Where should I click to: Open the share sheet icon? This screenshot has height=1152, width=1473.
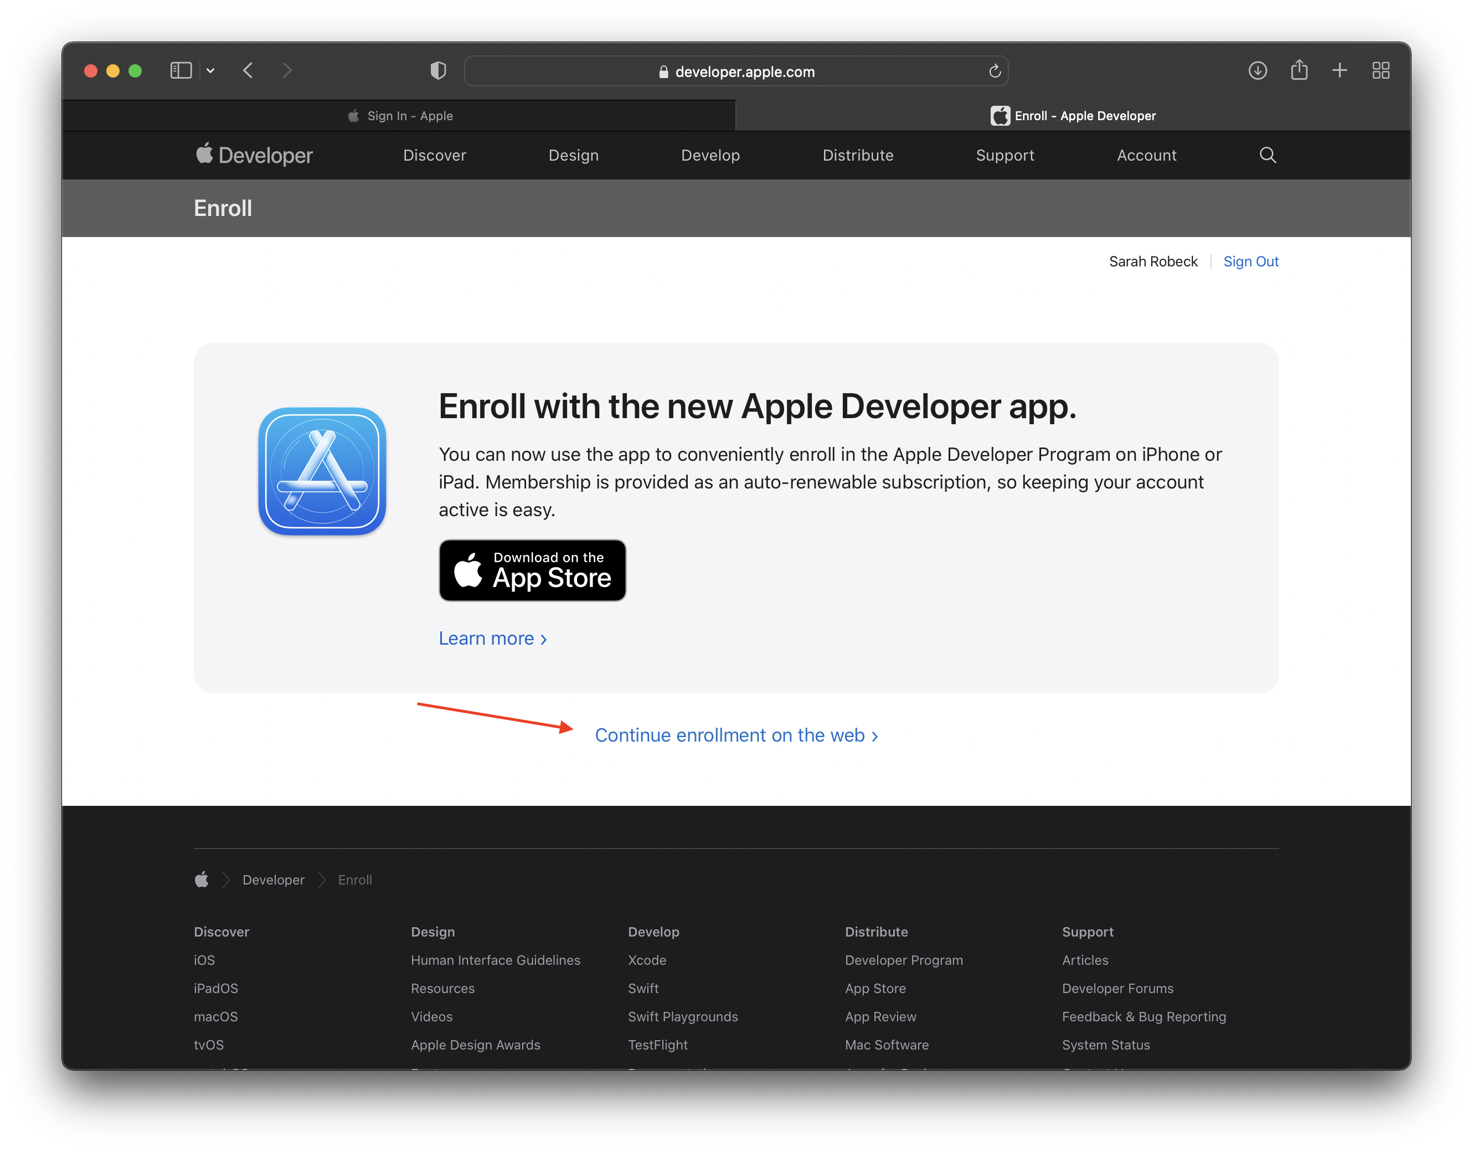1299,69
